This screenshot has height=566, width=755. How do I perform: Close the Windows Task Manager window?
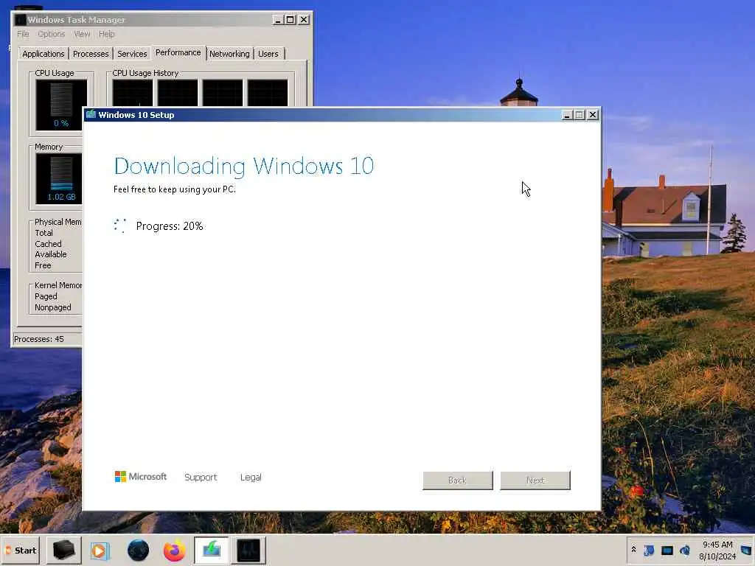coord(304,20)
